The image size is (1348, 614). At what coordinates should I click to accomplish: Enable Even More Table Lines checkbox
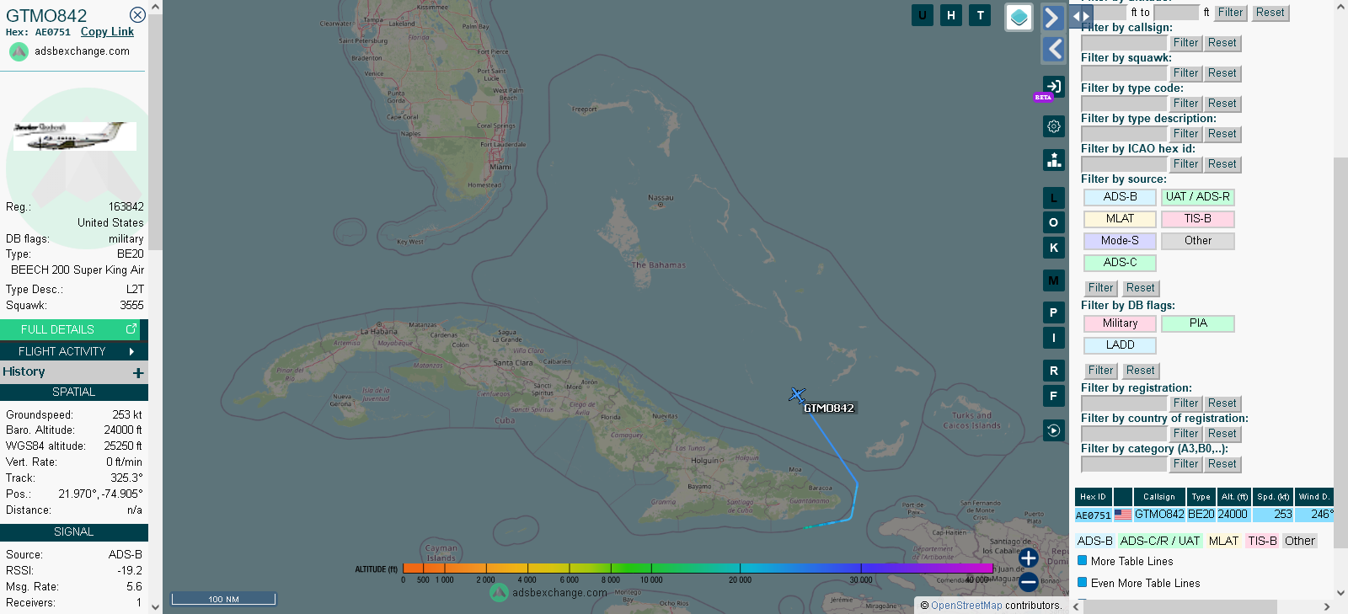click(1083, 583)
